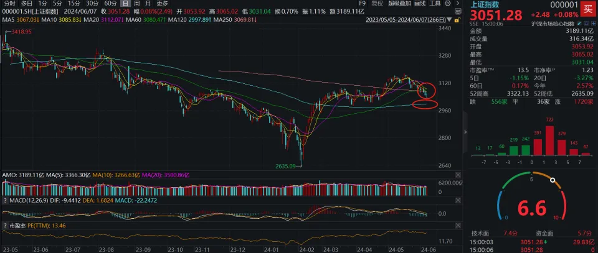Open the 工具 tools menu

tap(435, 3)
